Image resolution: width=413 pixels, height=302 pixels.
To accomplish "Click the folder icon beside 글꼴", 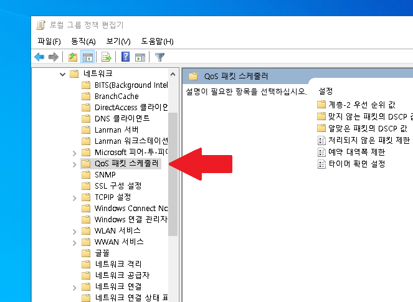I will (x=86, y=253).
